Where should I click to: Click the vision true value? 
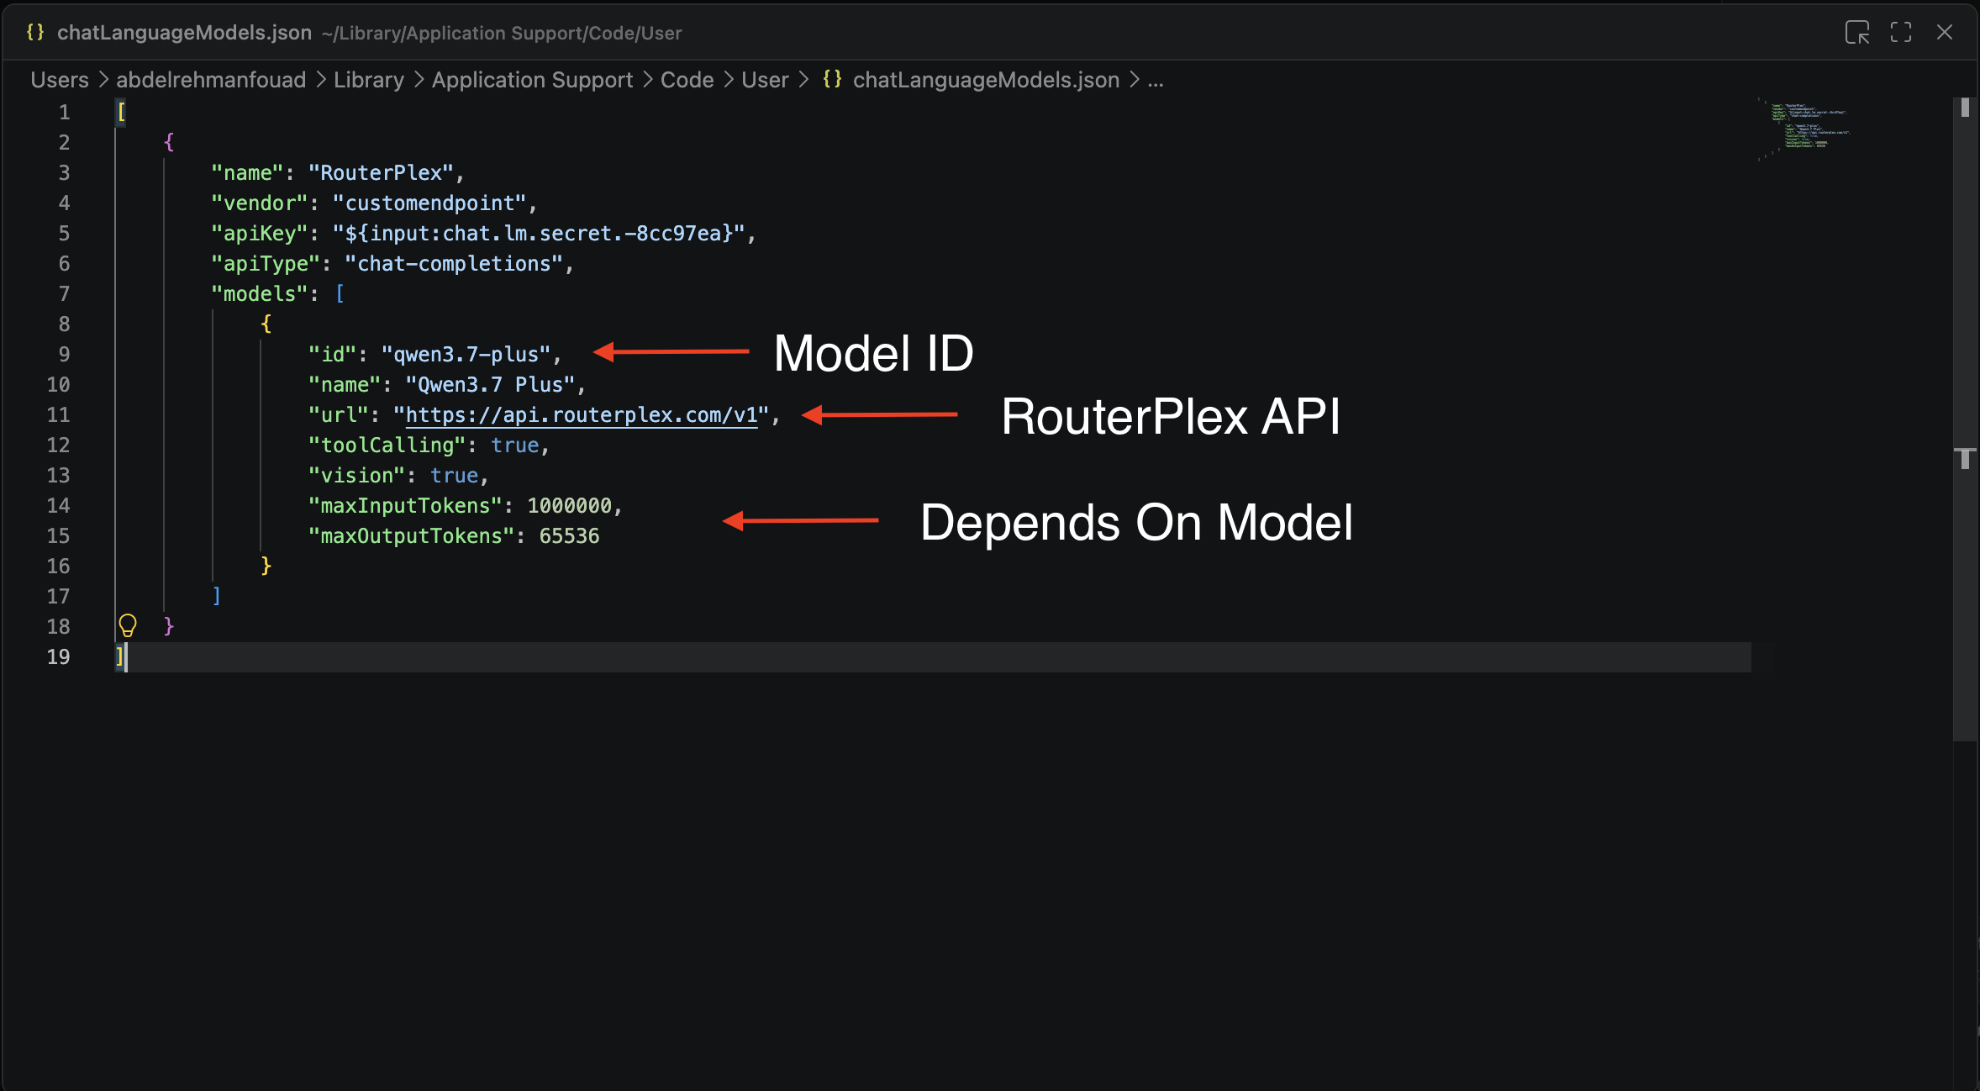point(455,475)
